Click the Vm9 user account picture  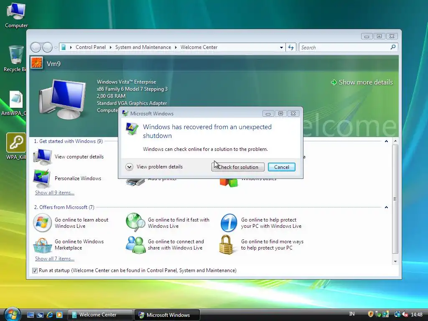point(37,63)
